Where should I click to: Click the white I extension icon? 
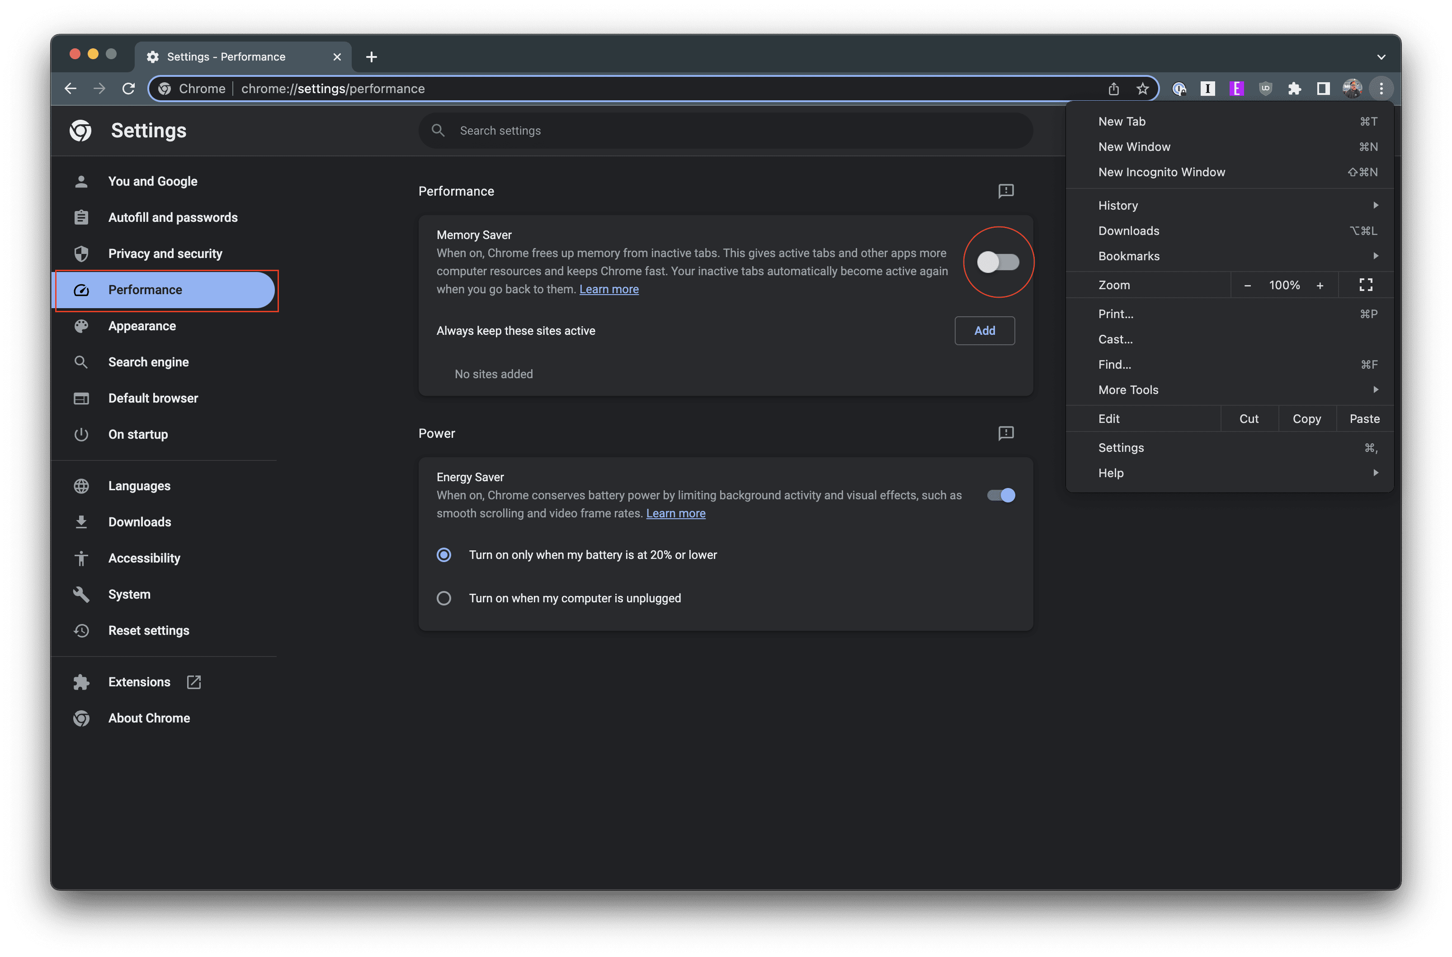pyautogui.click(x=1207, y=89)
